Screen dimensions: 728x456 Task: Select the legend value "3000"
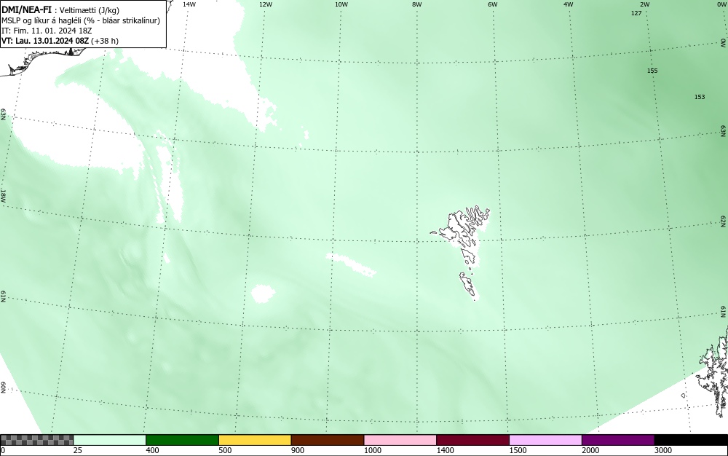click(663, 450)
